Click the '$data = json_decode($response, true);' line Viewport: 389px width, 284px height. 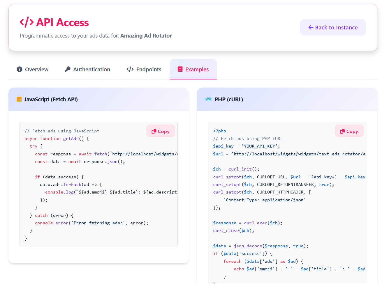pos(260,246)
